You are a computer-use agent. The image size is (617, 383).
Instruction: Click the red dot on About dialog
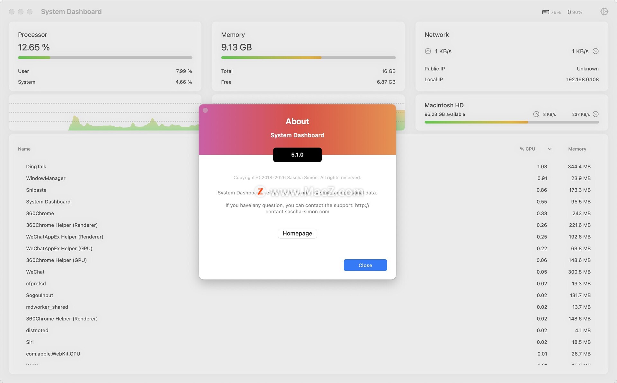pyautogui.click(x=205, y=110)
